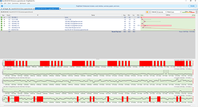The image size is (198, 107).
Task: Click the PingPlotter logo icon in banner
Action: [x=2, y=6]
